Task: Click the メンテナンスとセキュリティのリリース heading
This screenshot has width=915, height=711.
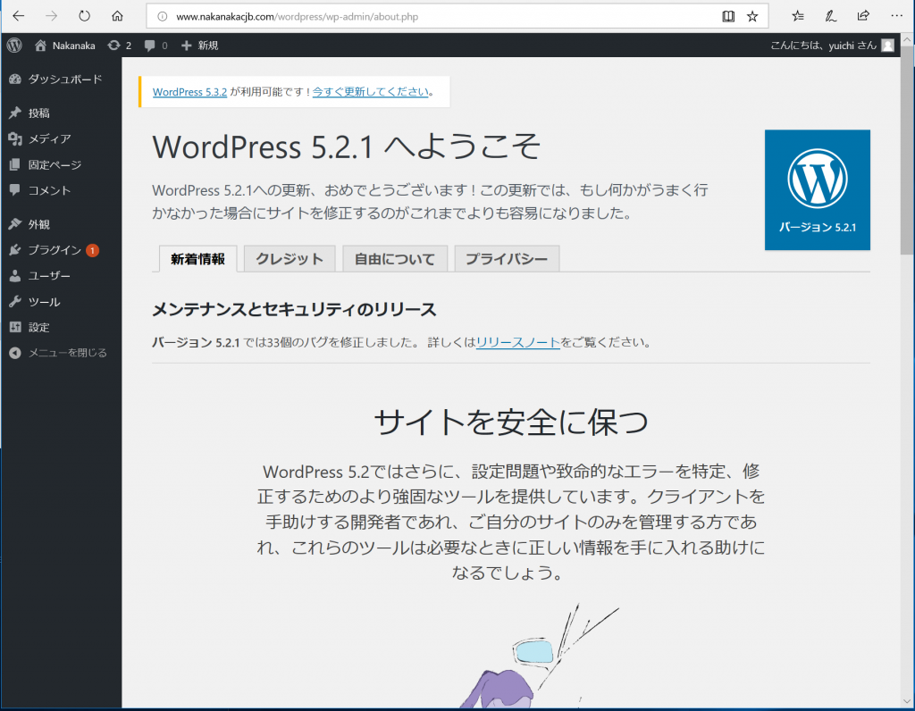Action: 294,309
